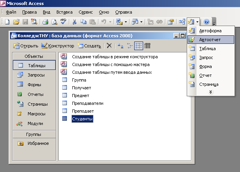This screenshot has height=172, width=240.
Task: Click the New Object AutoForm icon
Action: [191, 22]
